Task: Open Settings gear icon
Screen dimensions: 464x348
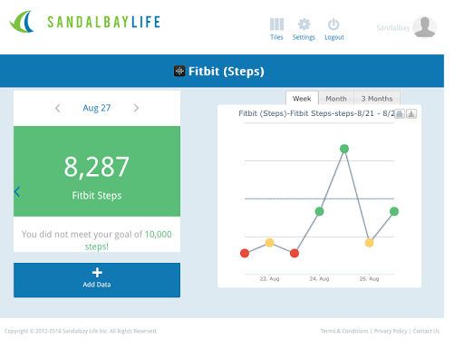Action: pyautogui.click(x=304, y=24)
